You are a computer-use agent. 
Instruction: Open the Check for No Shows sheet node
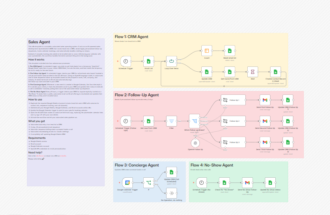(x=224, y=183)
